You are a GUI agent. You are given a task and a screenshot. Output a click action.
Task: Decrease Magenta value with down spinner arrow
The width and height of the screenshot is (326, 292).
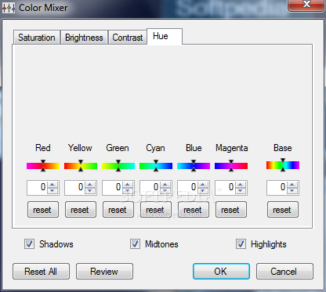pos(241,190)
